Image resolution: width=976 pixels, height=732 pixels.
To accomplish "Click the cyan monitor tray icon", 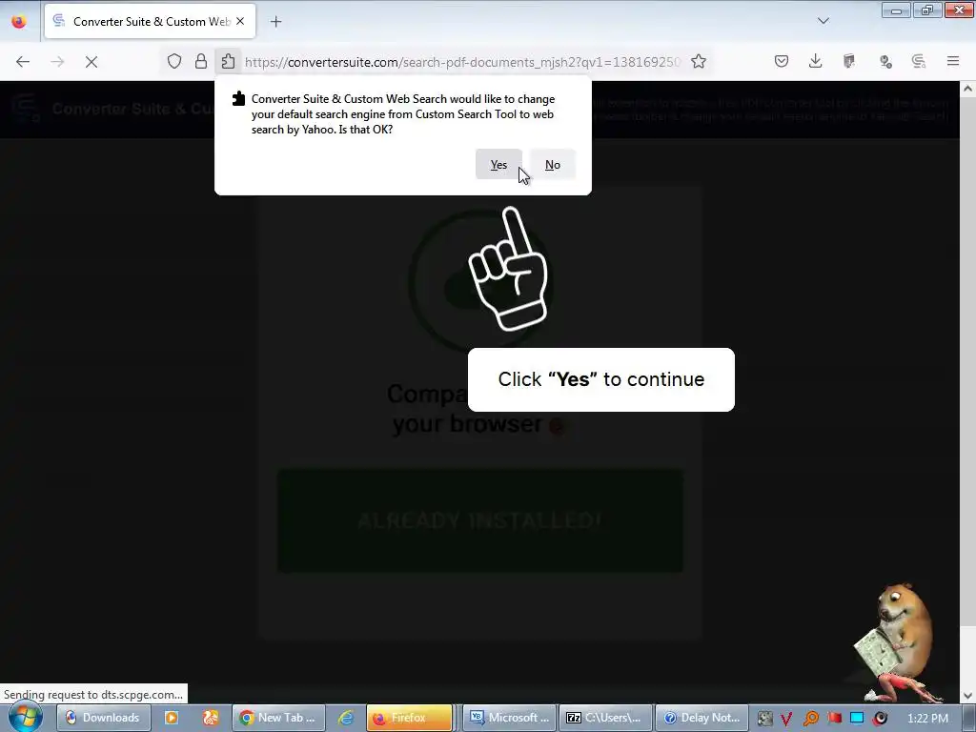I will [857, 719].
